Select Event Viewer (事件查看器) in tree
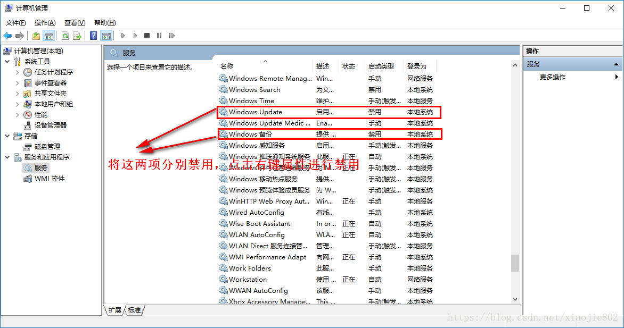The image size is (624, 328). [x=50, y=83]
